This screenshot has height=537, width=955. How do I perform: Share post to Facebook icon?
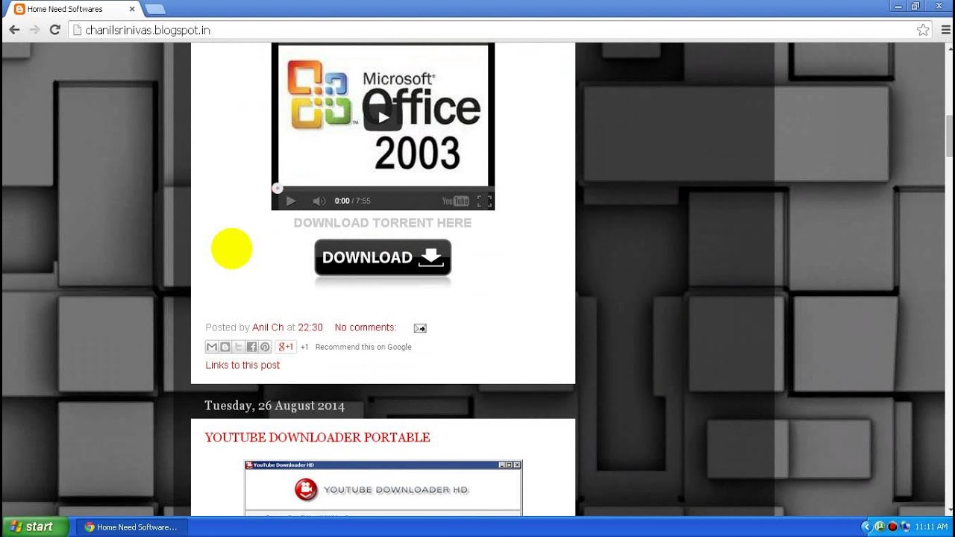click(252, 347)
